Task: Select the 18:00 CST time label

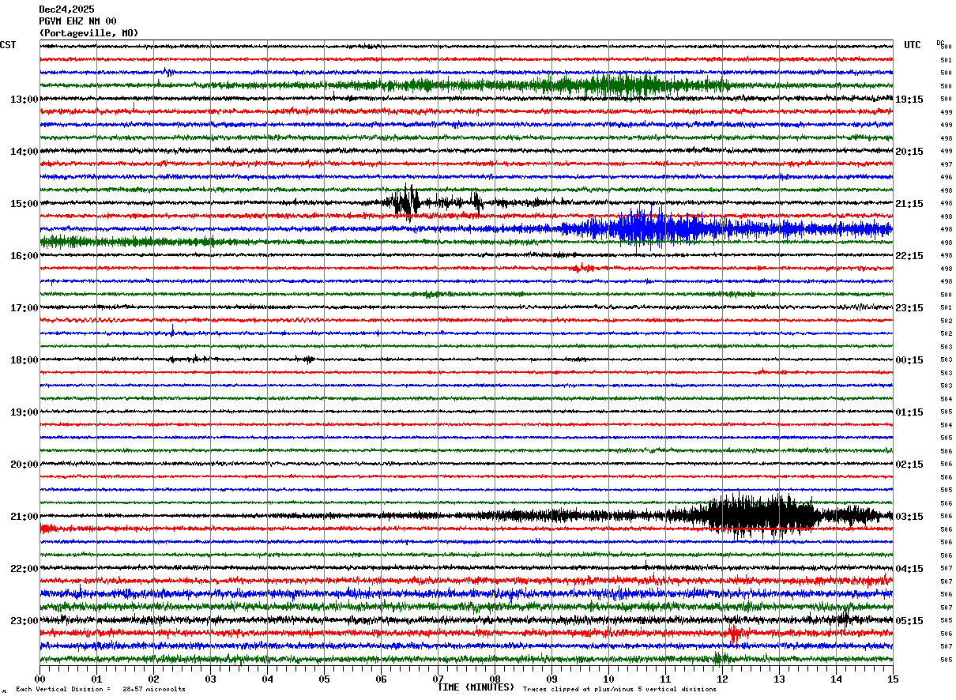Action: click(x=24, y=360)
